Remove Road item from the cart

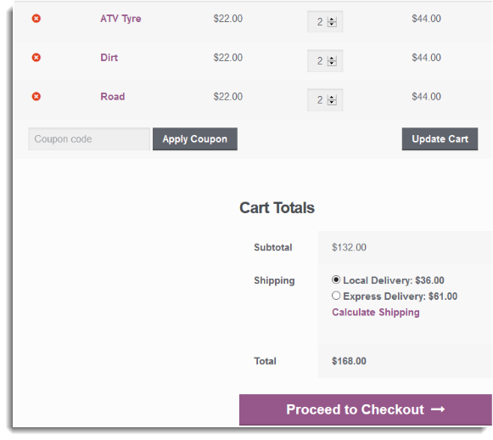click(x=36, y=96)
